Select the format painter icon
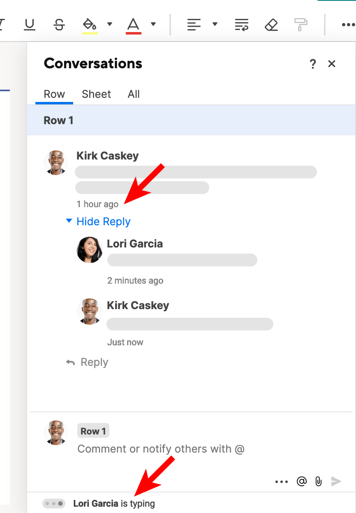The width and height of the screenshot is (356, 513). click(301, 24)
